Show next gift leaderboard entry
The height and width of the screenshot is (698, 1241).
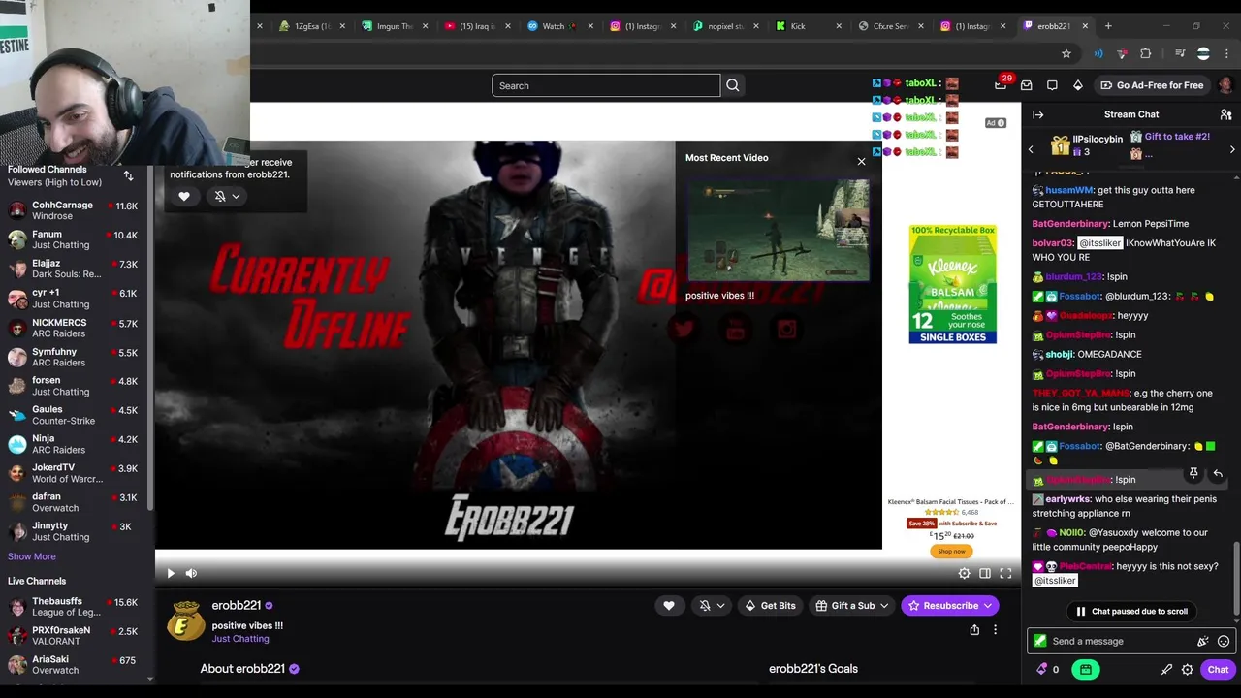1232,149
